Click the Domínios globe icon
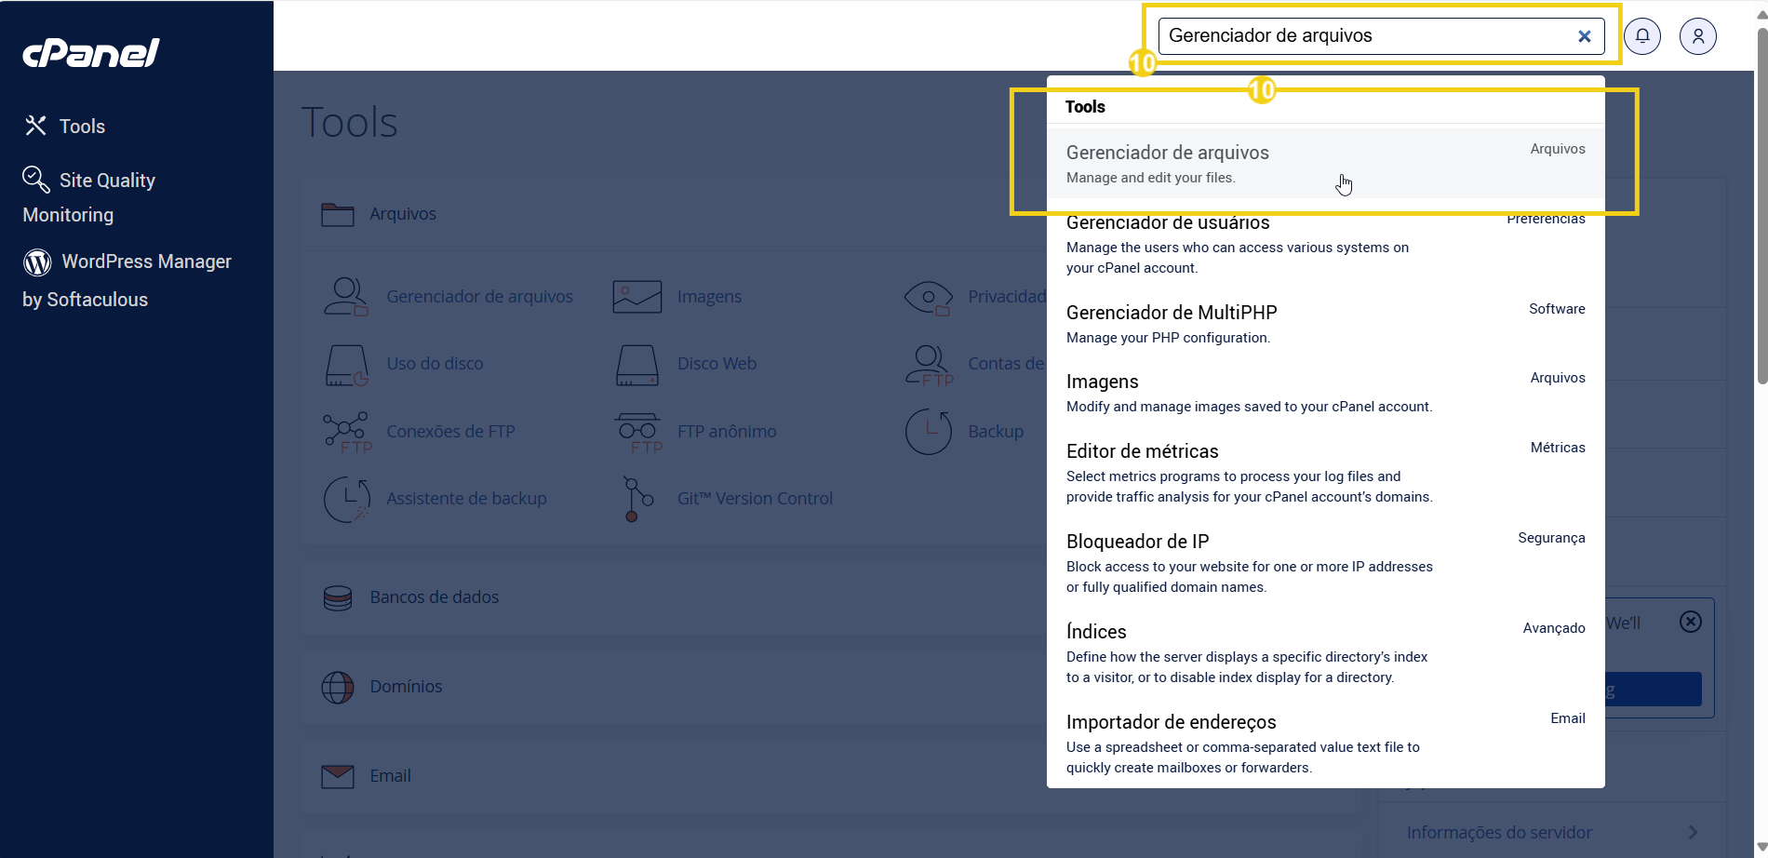The height and width of the screenshot is (858, 1768). (x=338, y=688)
